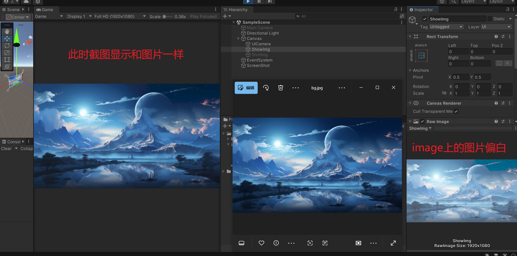Open the Full HD resolution dropdown
The height and width of the screenshot is (256, 517).
click(120, 16)
